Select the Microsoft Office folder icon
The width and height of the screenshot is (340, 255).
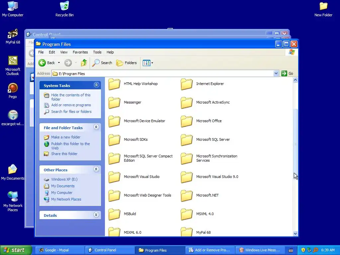[x=187, y=121]
